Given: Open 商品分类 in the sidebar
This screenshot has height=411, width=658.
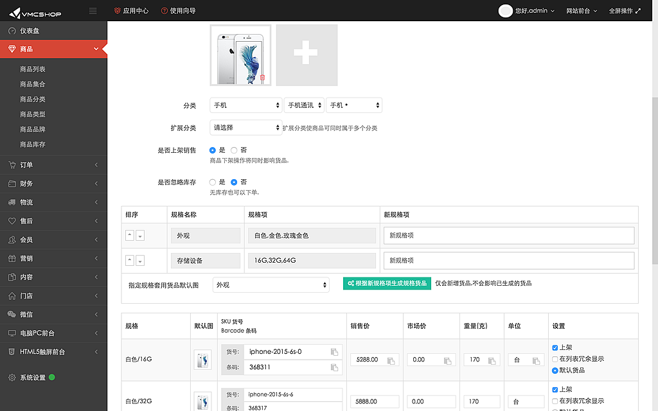Looking at the screenshot, I should click(x=33, y=100).
